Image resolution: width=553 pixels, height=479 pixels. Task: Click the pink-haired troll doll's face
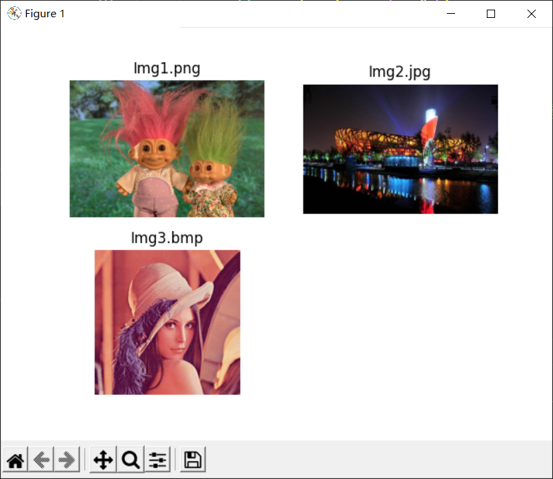(154, 154)
